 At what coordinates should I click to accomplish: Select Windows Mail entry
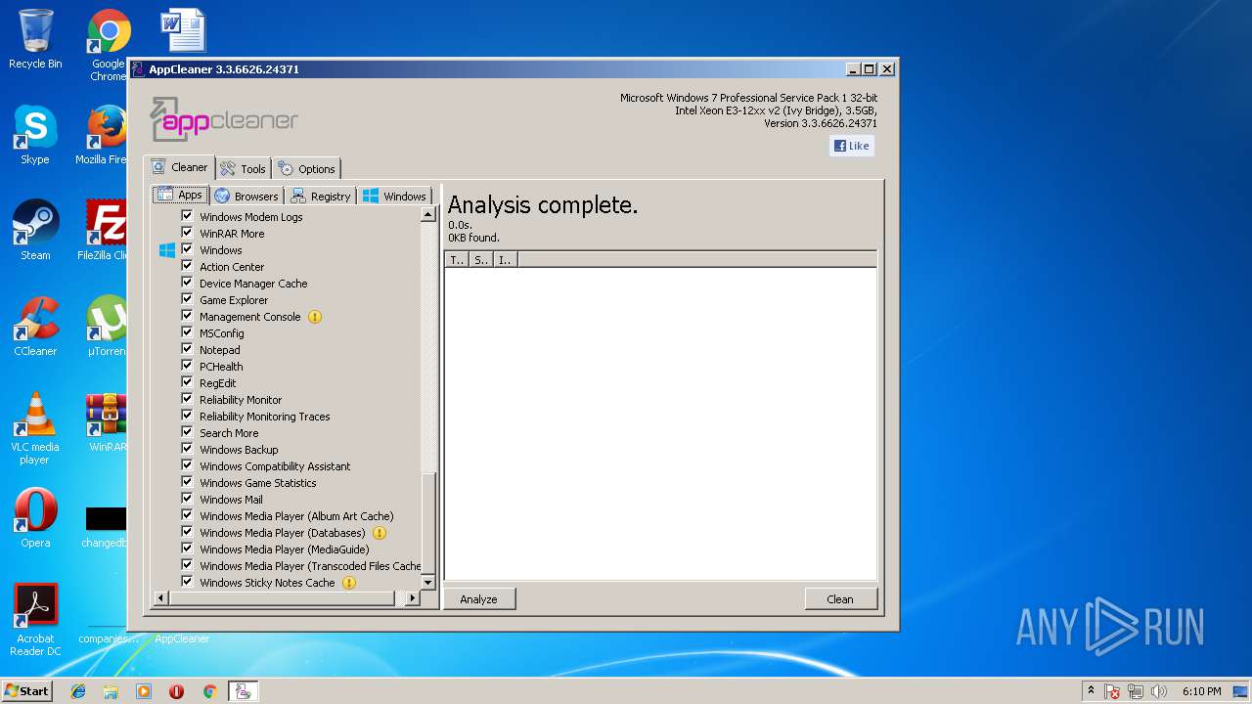click(231, 500)
